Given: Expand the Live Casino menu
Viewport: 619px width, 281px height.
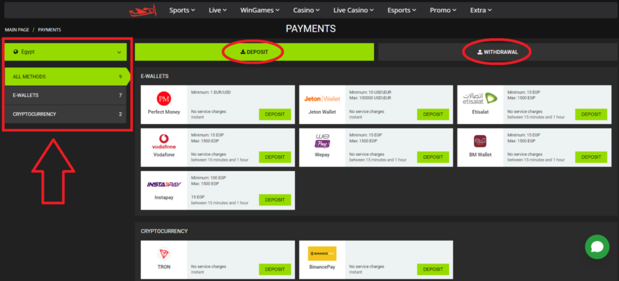Looking at the screenshot, I should point(354,10).
